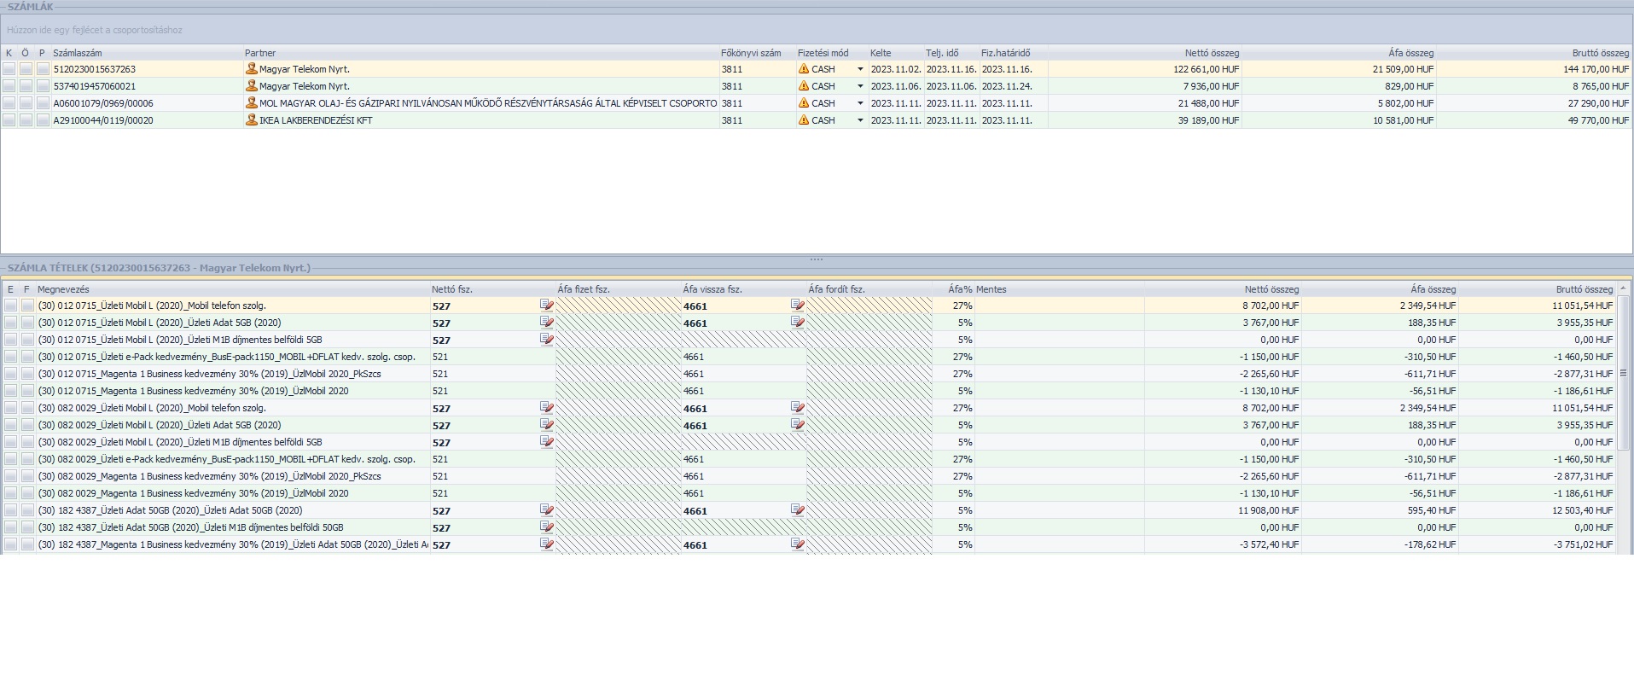
Task: Expand payment method dropdown for IKEA invoice
Action: (859, 120)
